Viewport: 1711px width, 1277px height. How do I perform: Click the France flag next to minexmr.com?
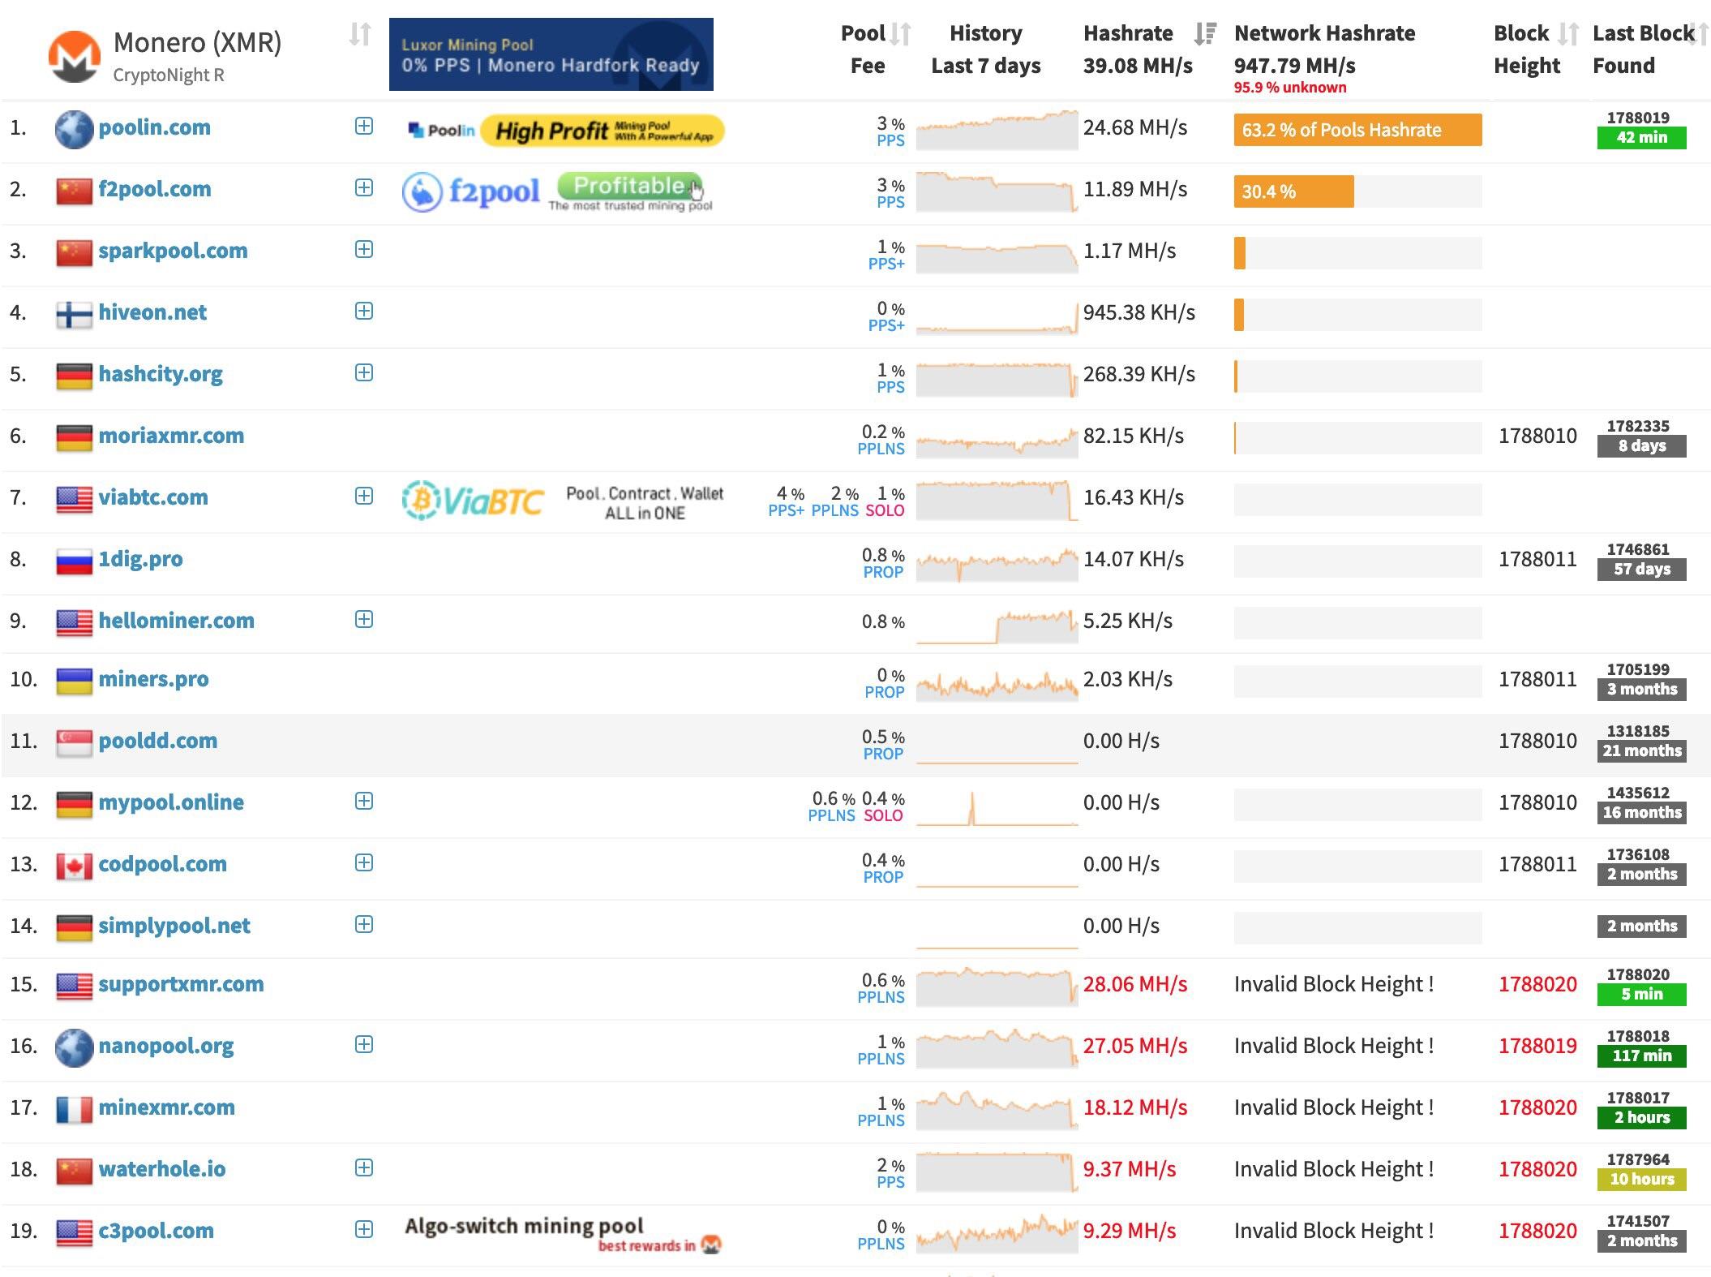pos(75,1110)
